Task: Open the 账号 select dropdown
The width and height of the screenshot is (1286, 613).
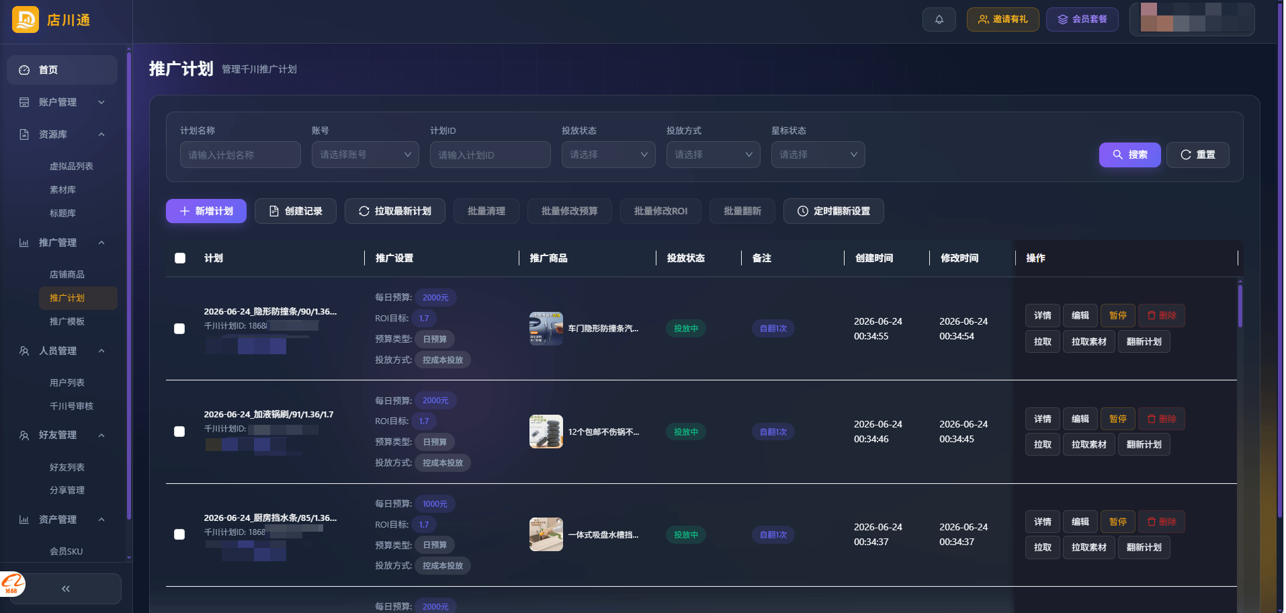Action: coord(365,155)
